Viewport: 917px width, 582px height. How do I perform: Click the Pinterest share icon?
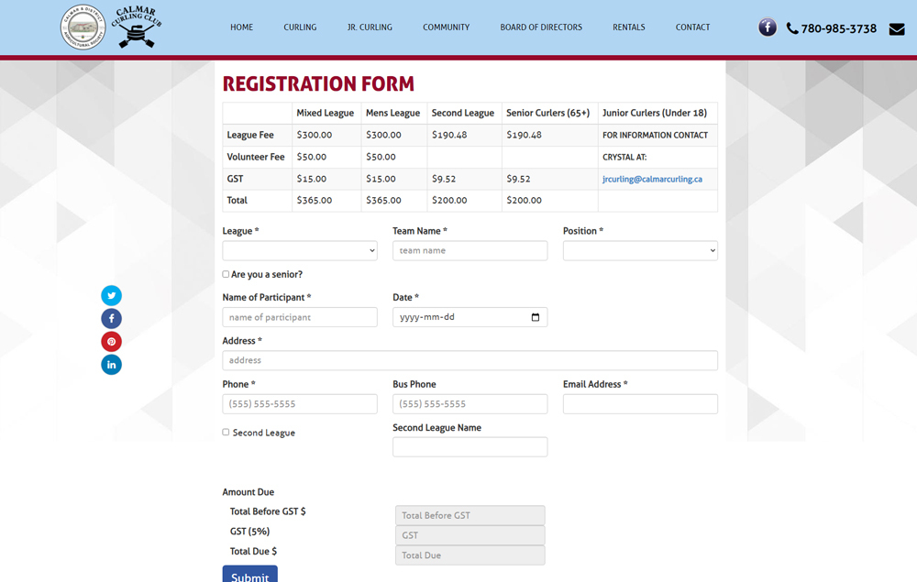click(111, 342)
